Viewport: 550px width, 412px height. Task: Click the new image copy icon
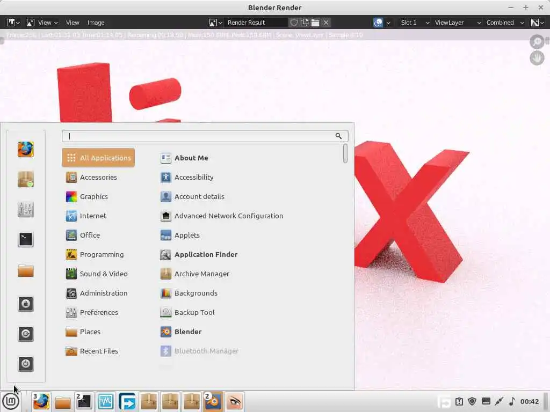305,23
